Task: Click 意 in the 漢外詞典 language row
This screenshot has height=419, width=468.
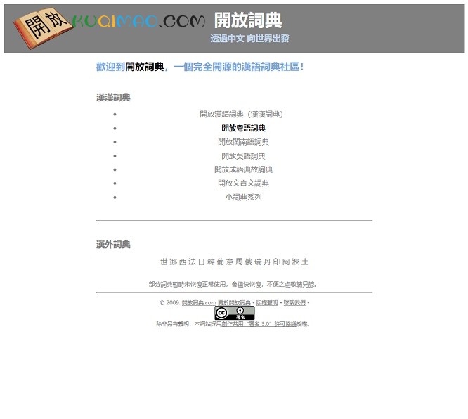Action: pos(230,262)
